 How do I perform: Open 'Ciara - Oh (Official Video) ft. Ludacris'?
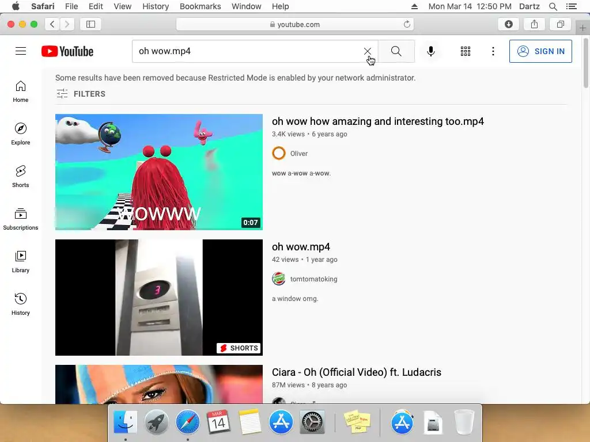coord(357,372)
